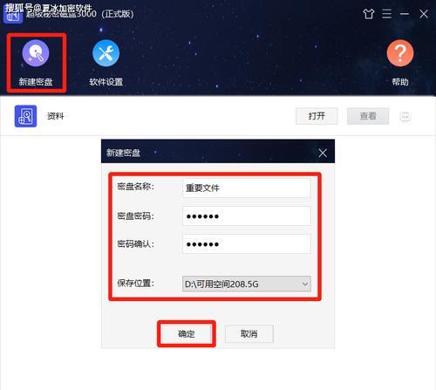436x390 pixels.
Task: Close the 新建密盘 dialog
Action: (323, 153)
